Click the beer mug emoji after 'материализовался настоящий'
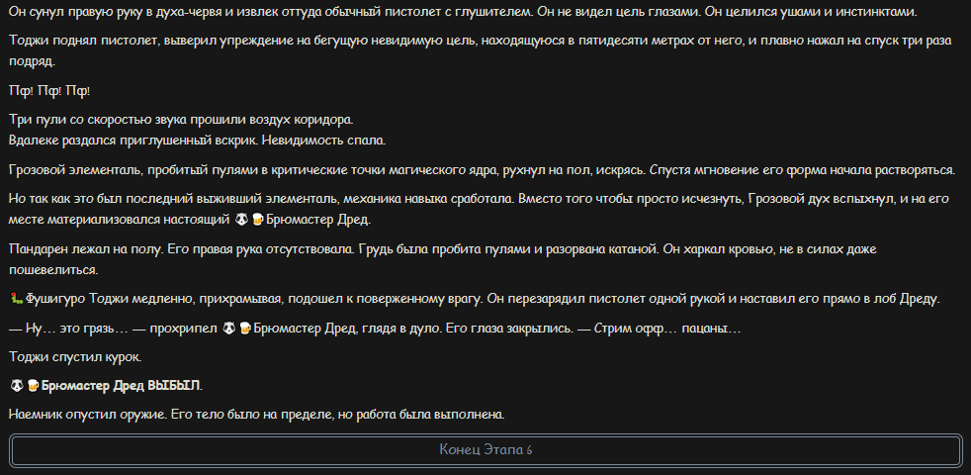Screen dimensions: 971x475 pos(258,220)
